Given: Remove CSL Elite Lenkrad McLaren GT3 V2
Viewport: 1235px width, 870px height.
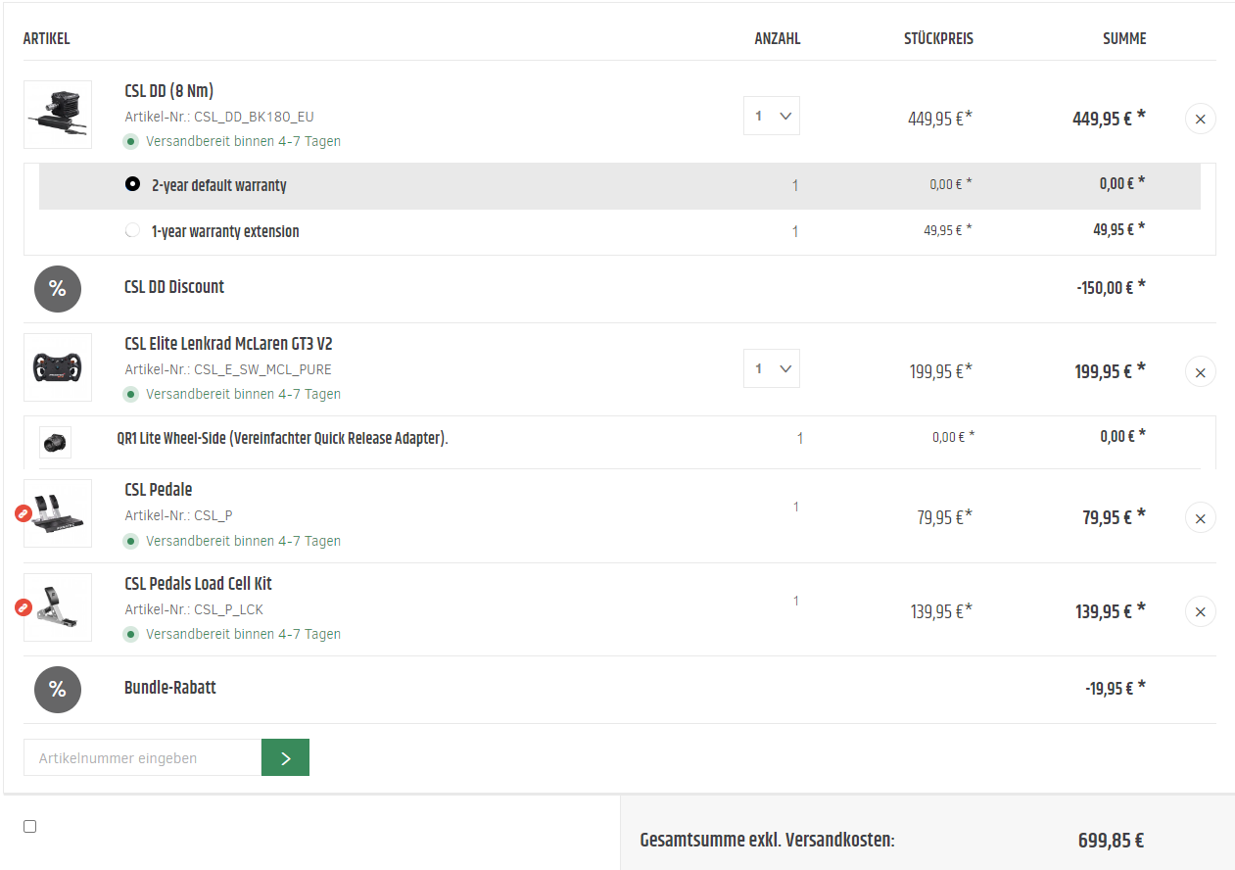Looking at the screenshot, I should [1201, 371].
